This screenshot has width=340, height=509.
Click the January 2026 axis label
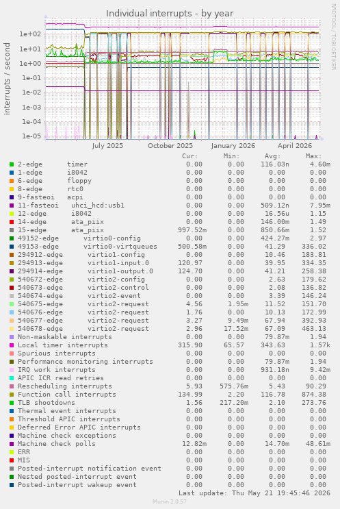233,146
